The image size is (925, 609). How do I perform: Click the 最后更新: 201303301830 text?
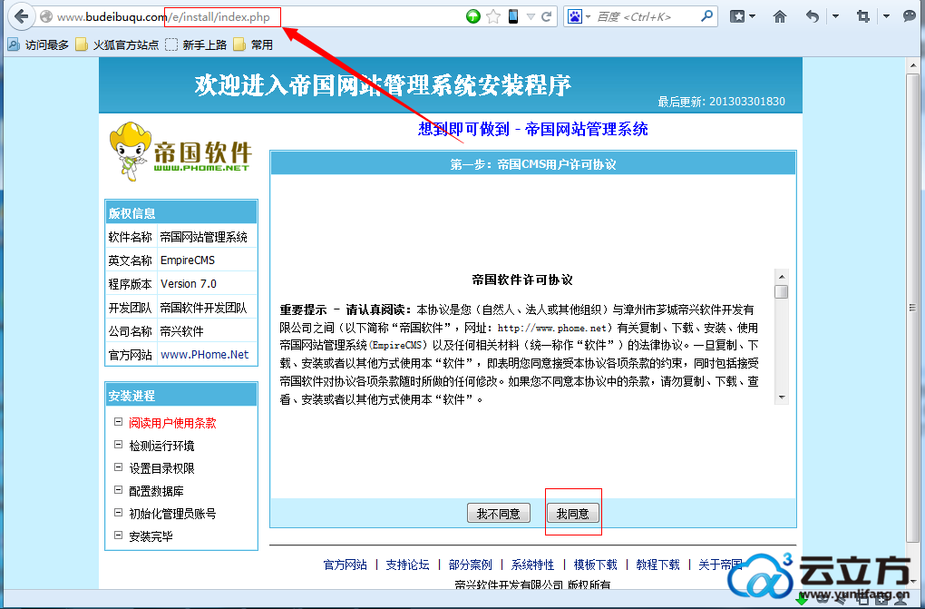(x=722, y=102)
